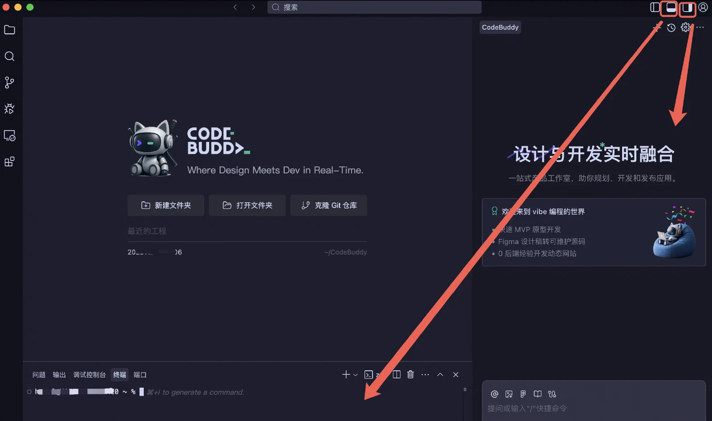Open Remote Explorer monitor icon in sidebar
Image resolution: width=712 pixels, height=421 pixels.
tap(9, 135)
